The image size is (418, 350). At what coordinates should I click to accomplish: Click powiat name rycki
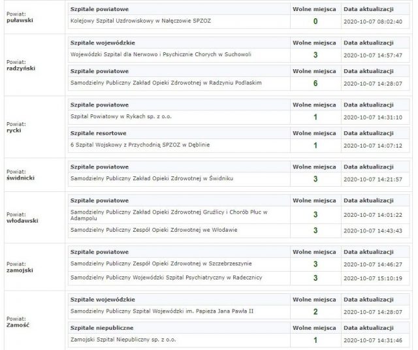click(x=14, y=131)
